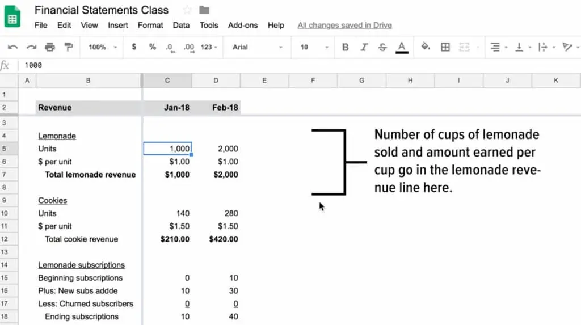Click the formula bar showing 1000
The height and width of the screenshot is (325, 581).
298,65
